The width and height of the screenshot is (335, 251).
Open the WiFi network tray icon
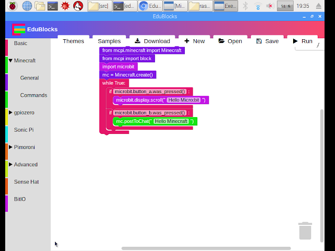click(258, 6)
